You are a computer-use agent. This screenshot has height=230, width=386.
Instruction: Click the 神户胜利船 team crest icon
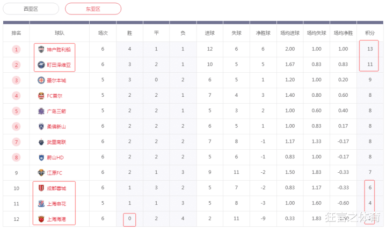[41, 49]
